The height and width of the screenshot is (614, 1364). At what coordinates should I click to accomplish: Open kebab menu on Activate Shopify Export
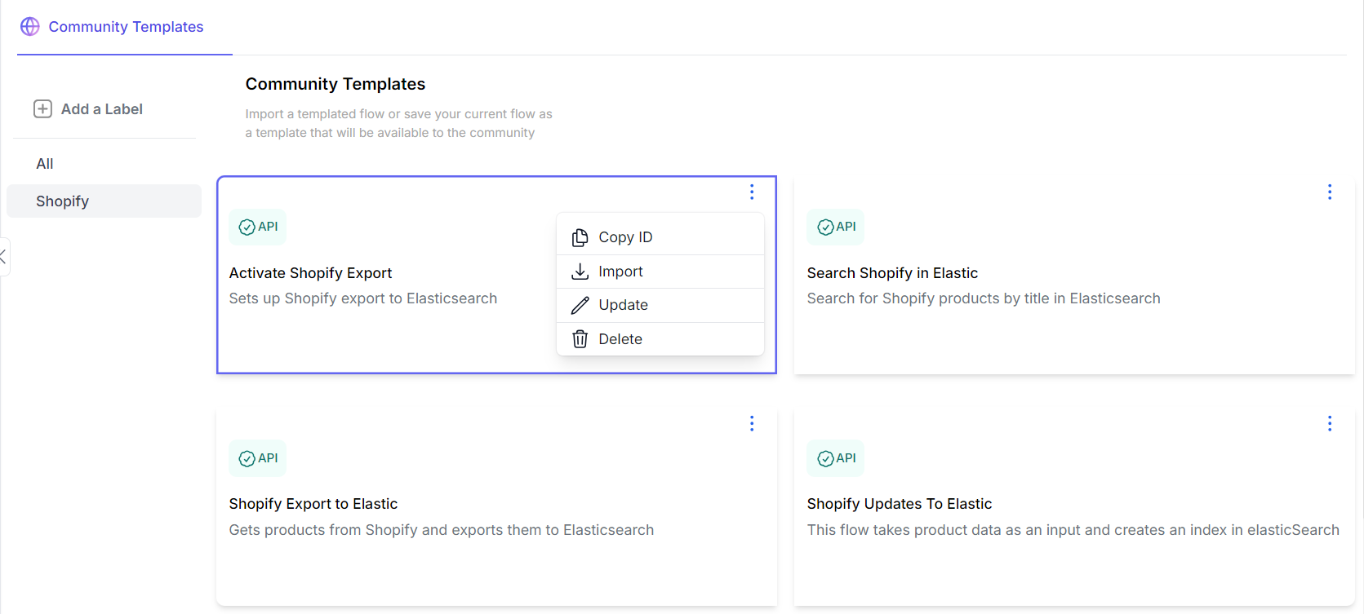[752, 192]
